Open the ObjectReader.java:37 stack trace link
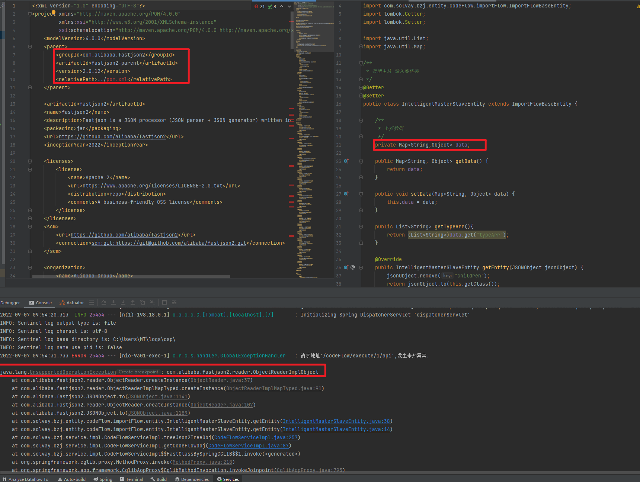 [x=220, y=380]
